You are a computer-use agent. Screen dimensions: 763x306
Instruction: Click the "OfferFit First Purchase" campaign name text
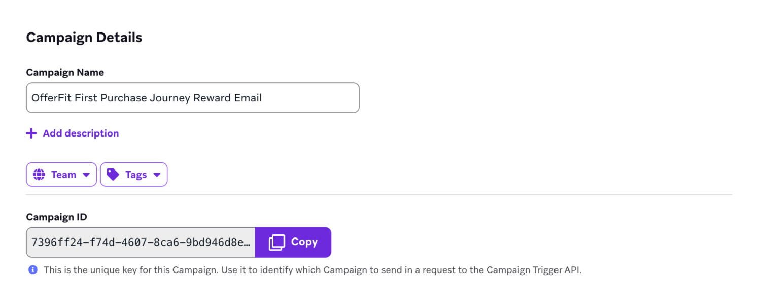point(89,98)
